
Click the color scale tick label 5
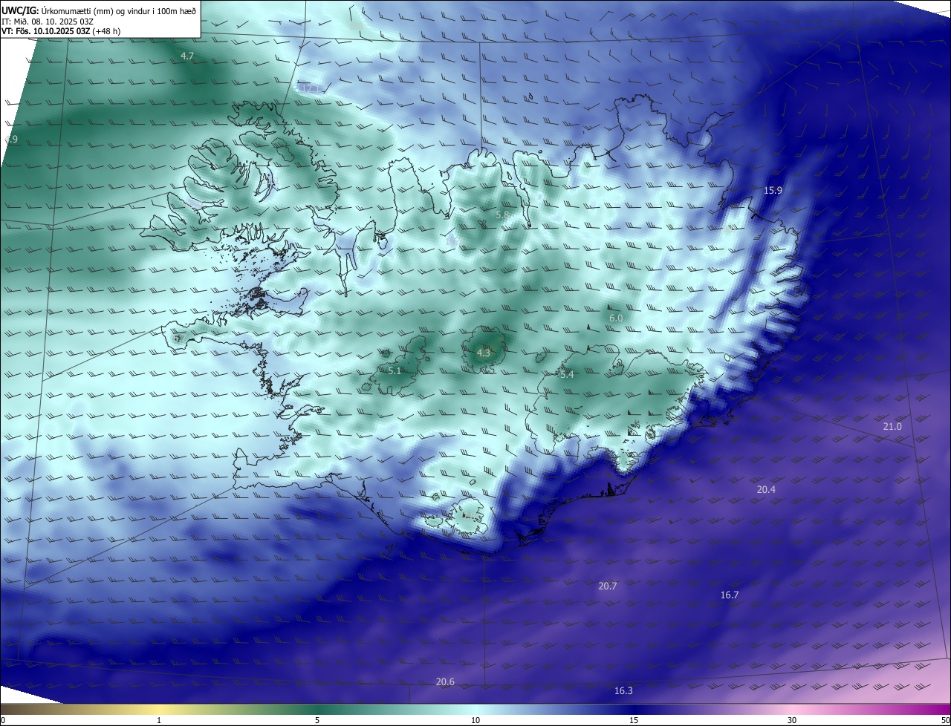click(317, 720)
